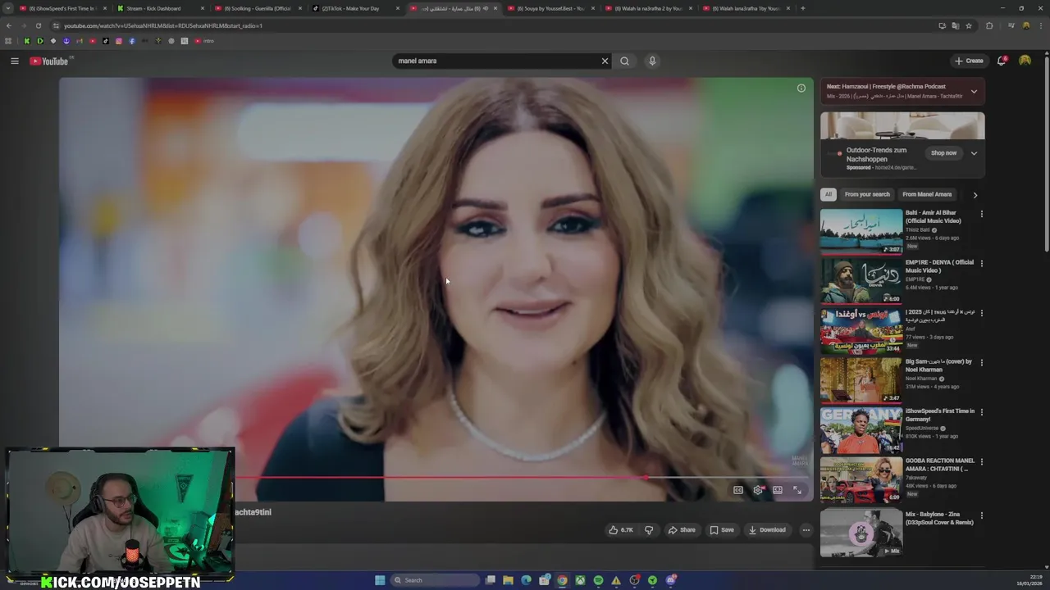Open options for Mix - Babylone - Zina

click(981, 514)
